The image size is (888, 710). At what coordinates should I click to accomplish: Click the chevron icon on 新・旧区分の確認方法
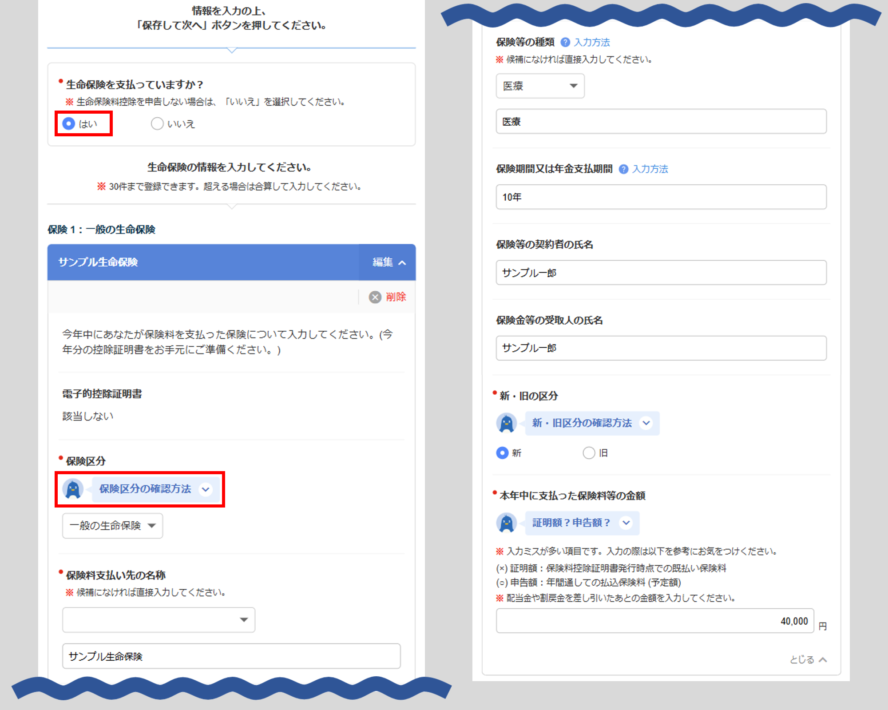click(646, 423)
